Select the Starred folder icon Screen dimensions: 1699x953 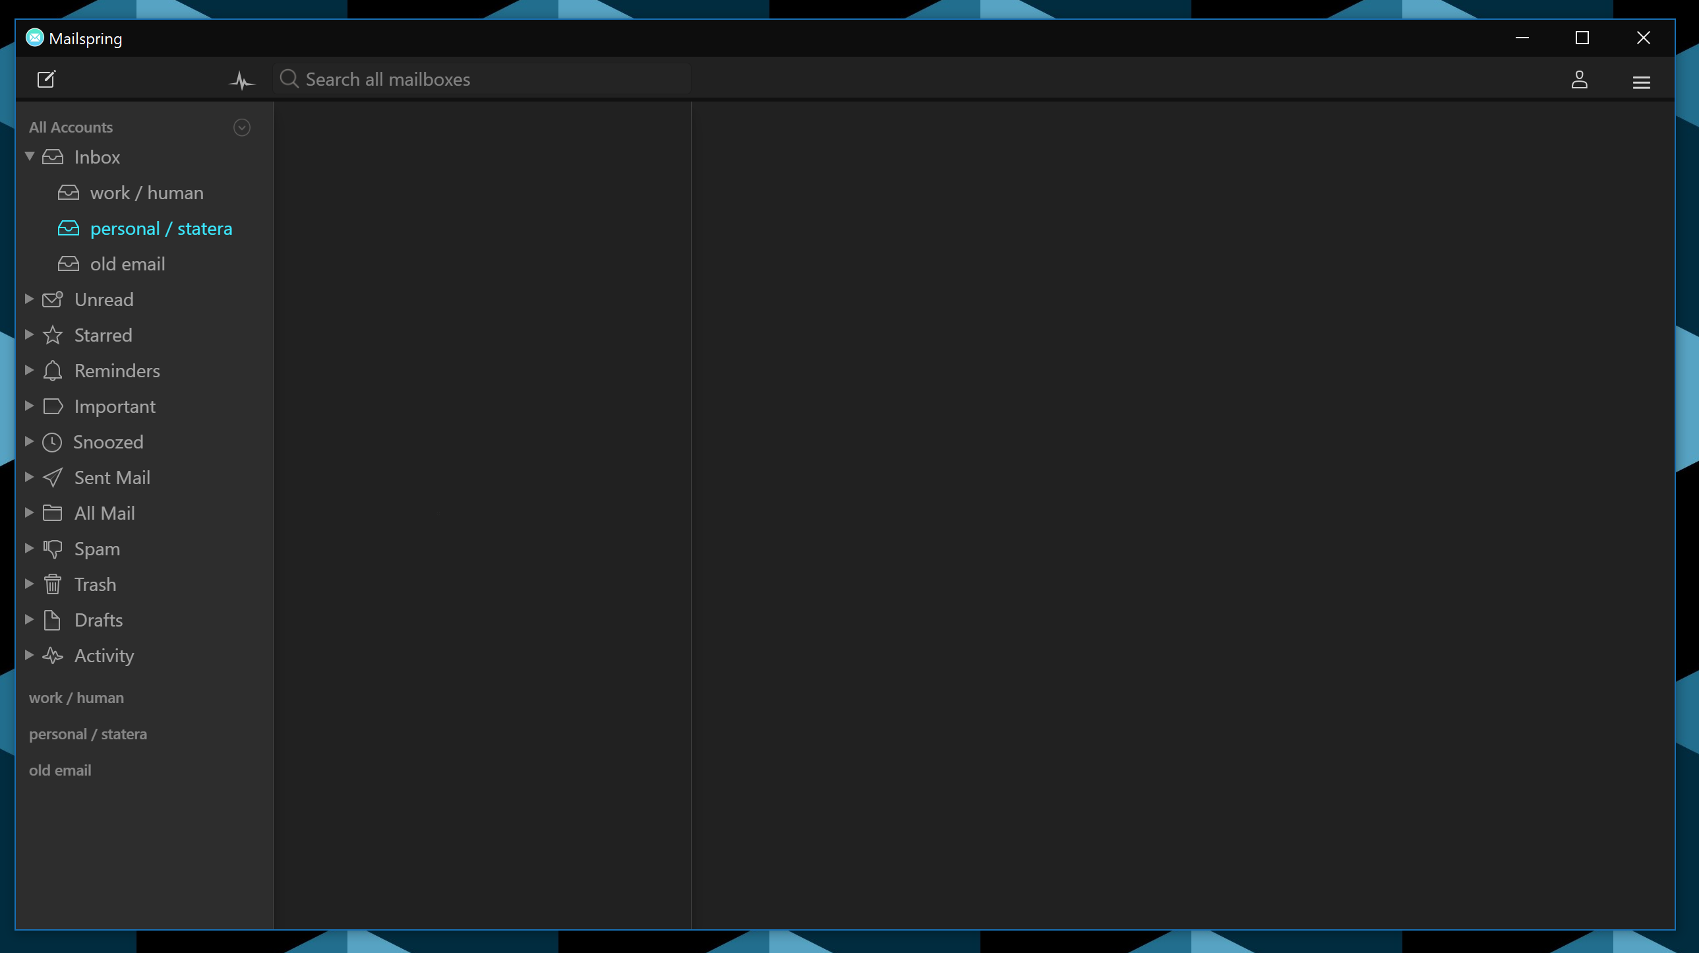point(53,335)
